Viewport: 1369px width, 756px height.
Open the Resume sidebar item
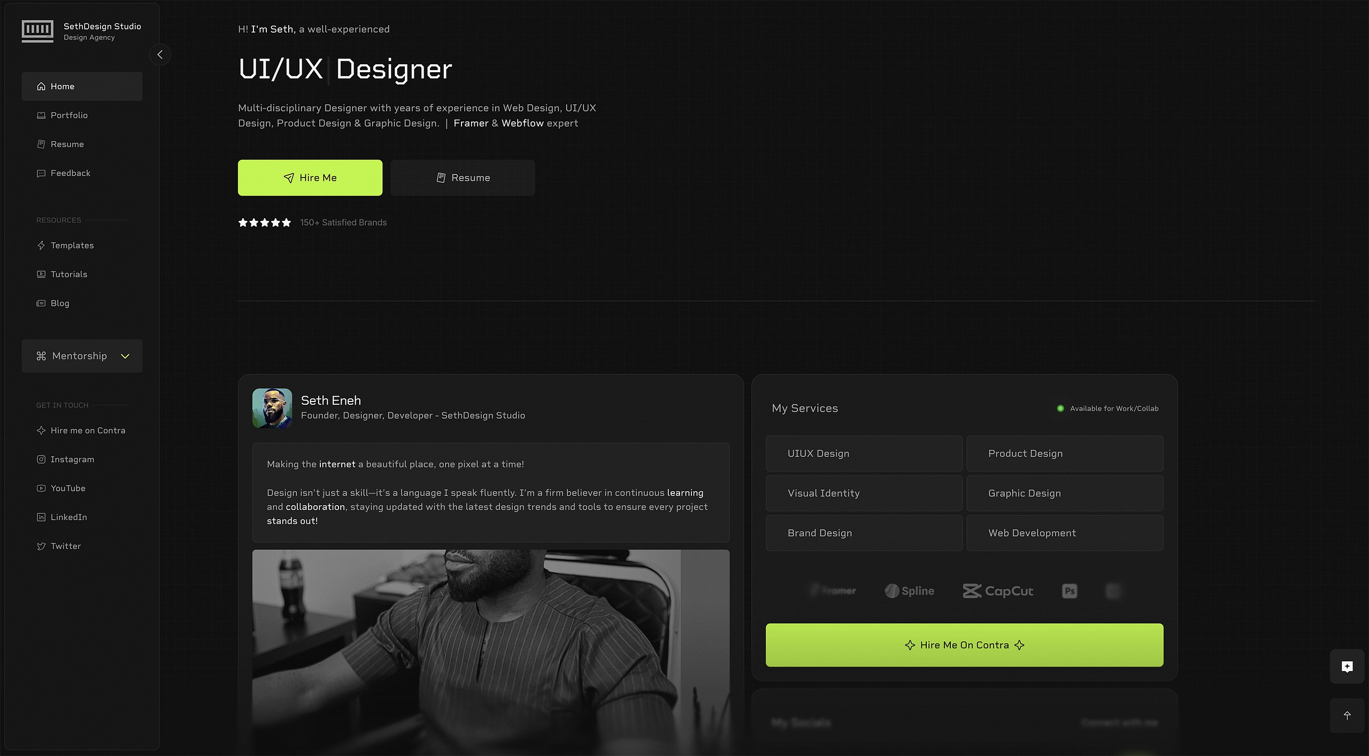[82, 144]
